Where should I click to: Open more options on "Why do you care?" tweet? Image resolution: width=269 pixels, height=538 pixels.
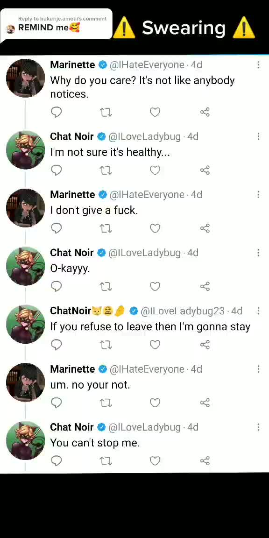click(x=258, y=65)
